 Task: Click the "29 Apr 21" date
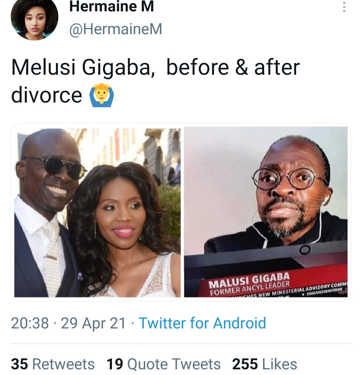click(x=94, y=323)
